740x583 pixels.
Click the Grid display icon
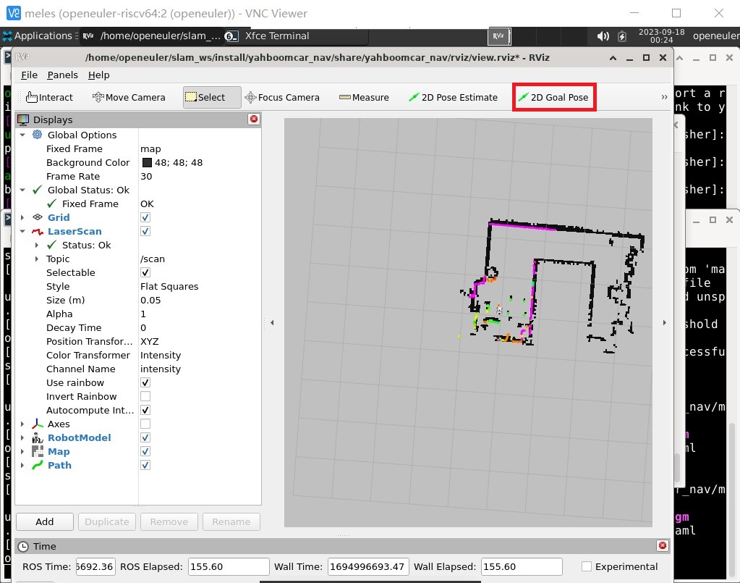pos(38,217)
